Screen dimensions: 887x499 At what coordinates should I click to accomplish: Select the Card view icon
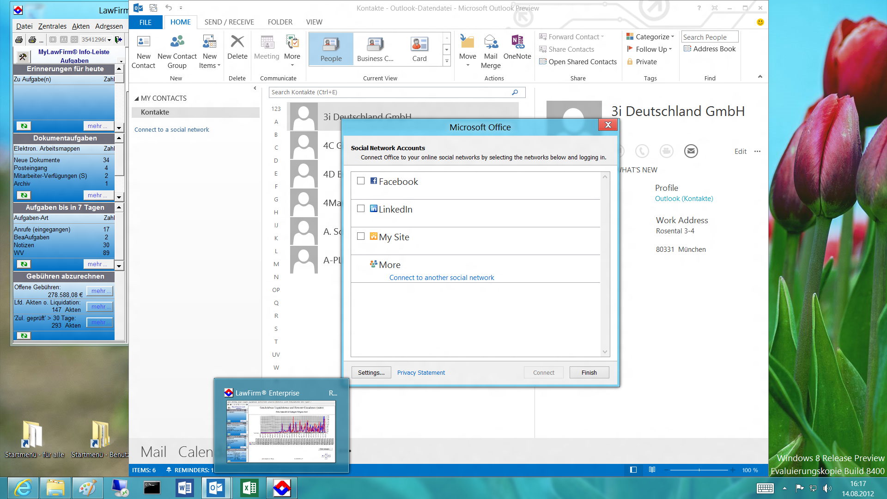(x=419, y=45)
